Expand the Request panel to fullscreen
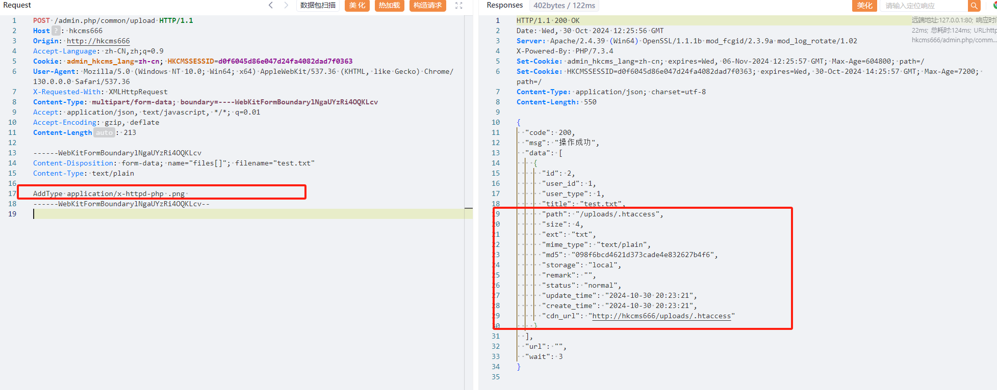997x390 pixels. click(458, 6)
